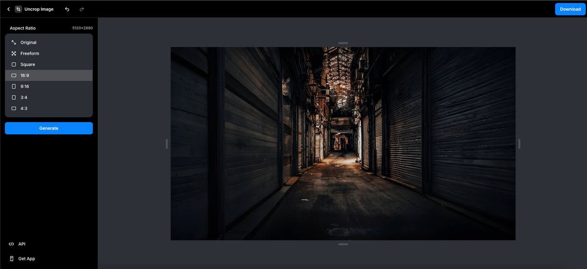The image size is (587, 269).
Task: Select the Original aspect ratio option
Action: (49, 43)
